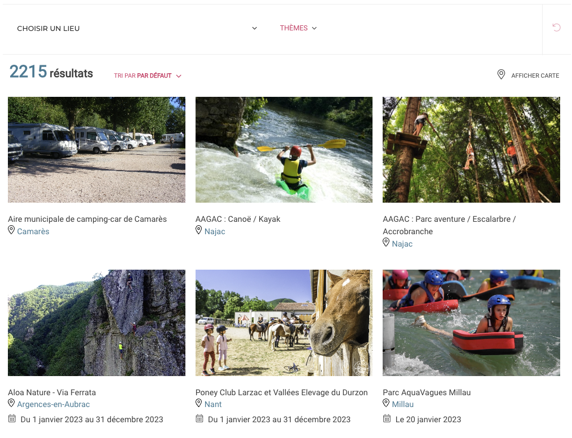Open the Choisir un lieu dropdown
Image resolution: width=572 pixels, height=438 pixels.
point(136,28)
